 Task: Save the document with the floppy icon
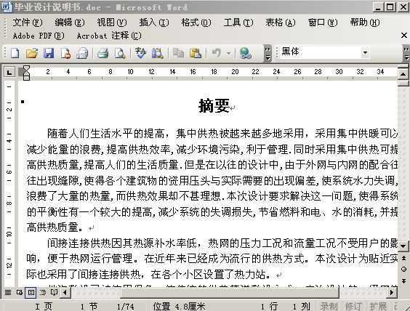[x=49, y=53]
